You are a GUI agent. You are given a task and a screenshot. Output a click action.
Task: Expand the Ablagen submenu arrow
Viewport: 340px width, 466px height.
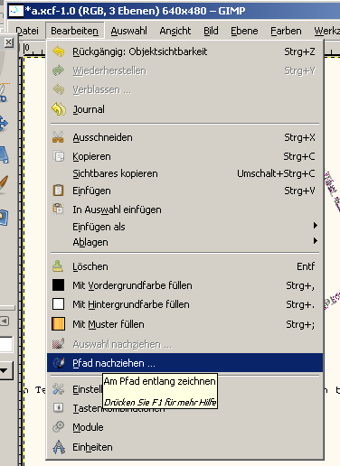pos(316,241)
